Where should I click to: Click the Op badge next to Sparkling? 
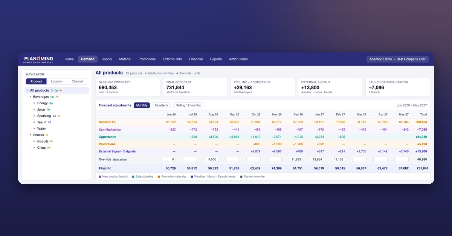(54, 116)
